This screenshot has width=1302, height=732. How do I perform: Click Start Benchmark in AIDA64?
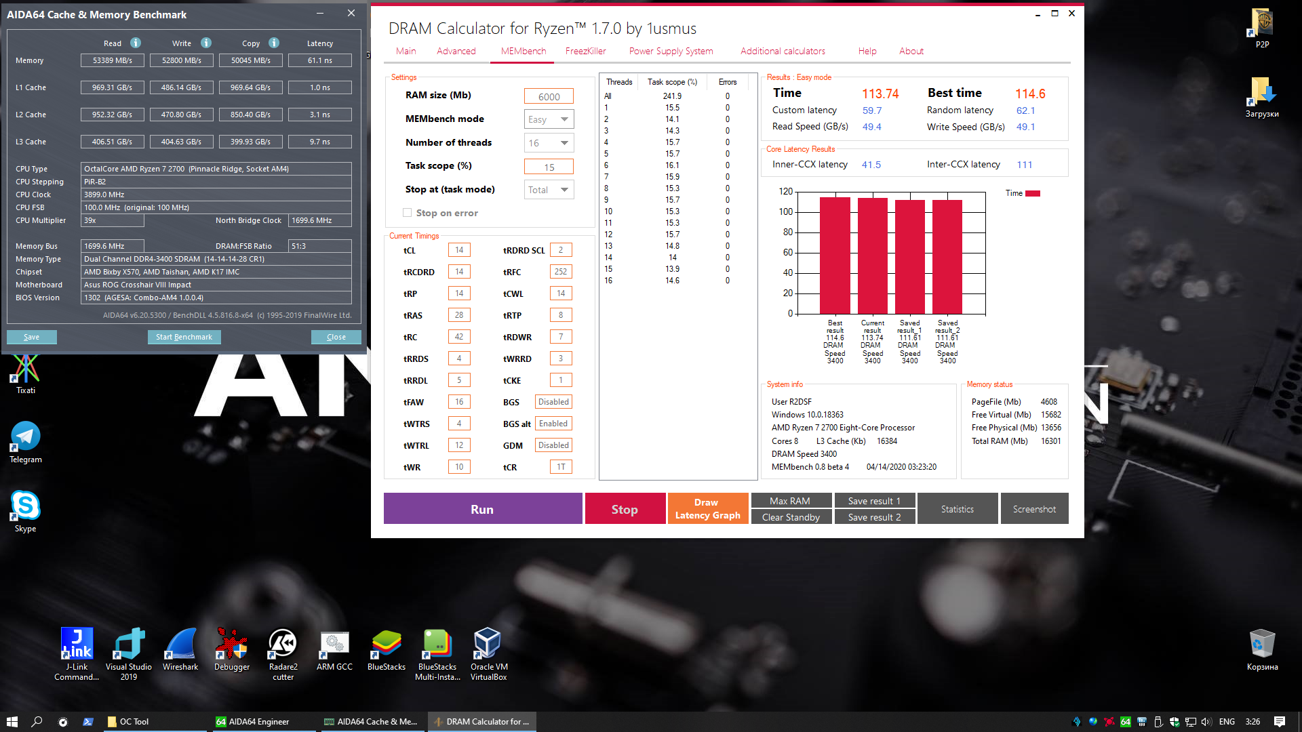pyautogui.click(x=184, y=337)
